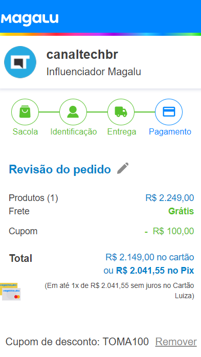Image resolution: width=201 pixels, height=357 pixels.
Task: Open the Entrega step label
Action: [x=122, y=131]
